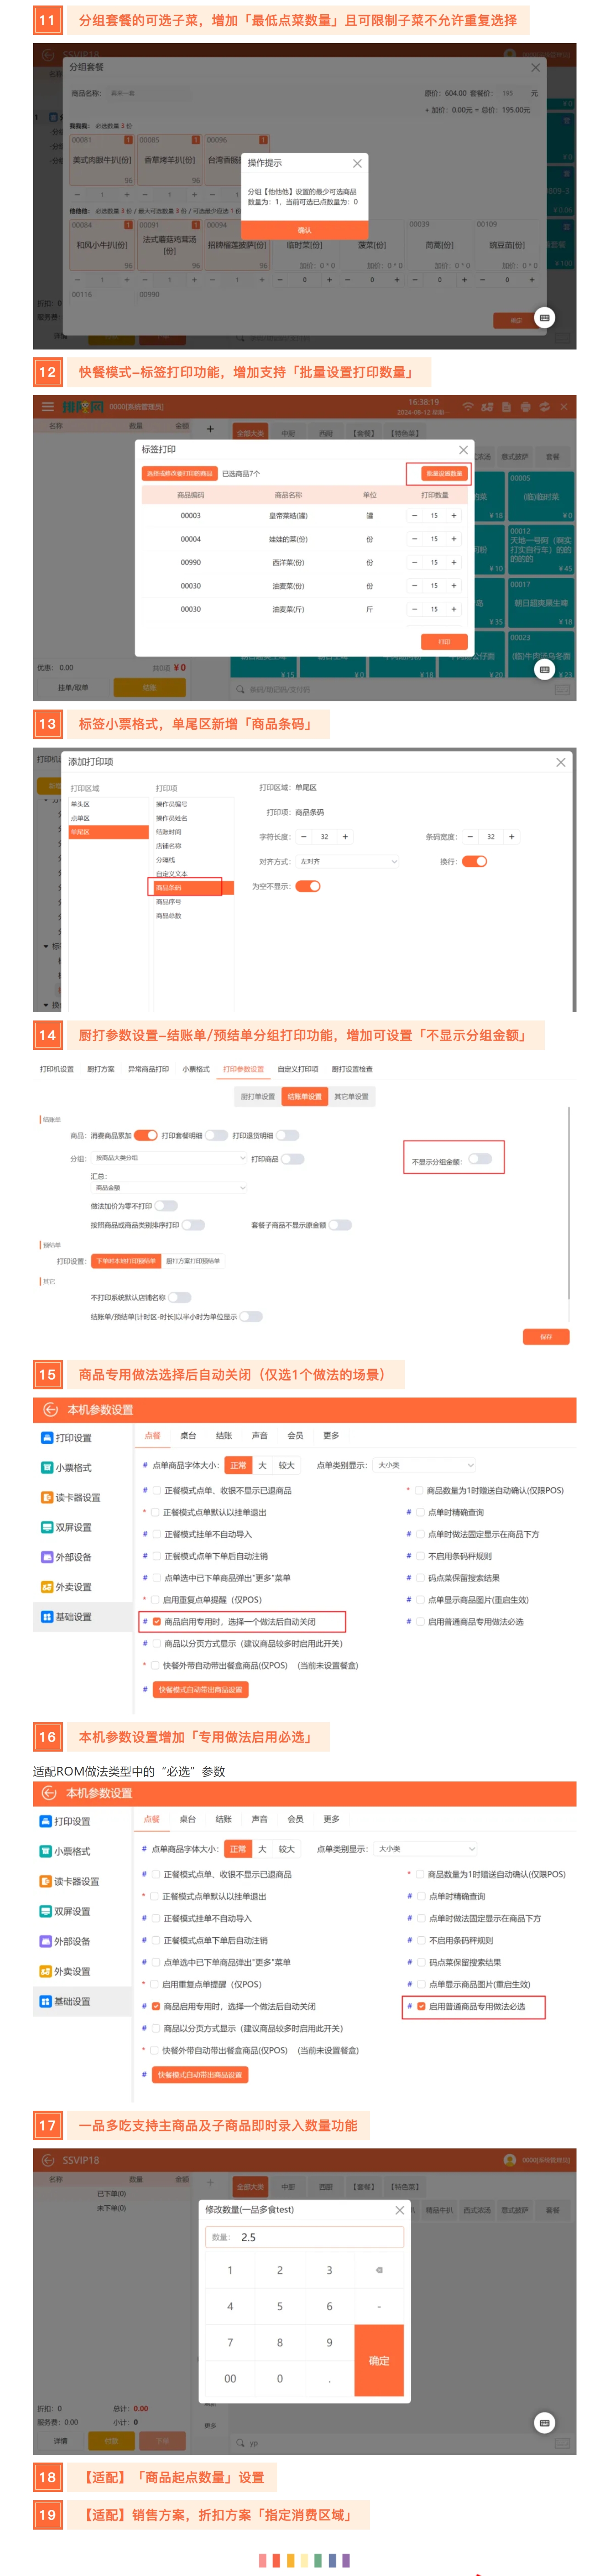Enable 套餐子商品不显示原金额 switch

[340, 1224]
